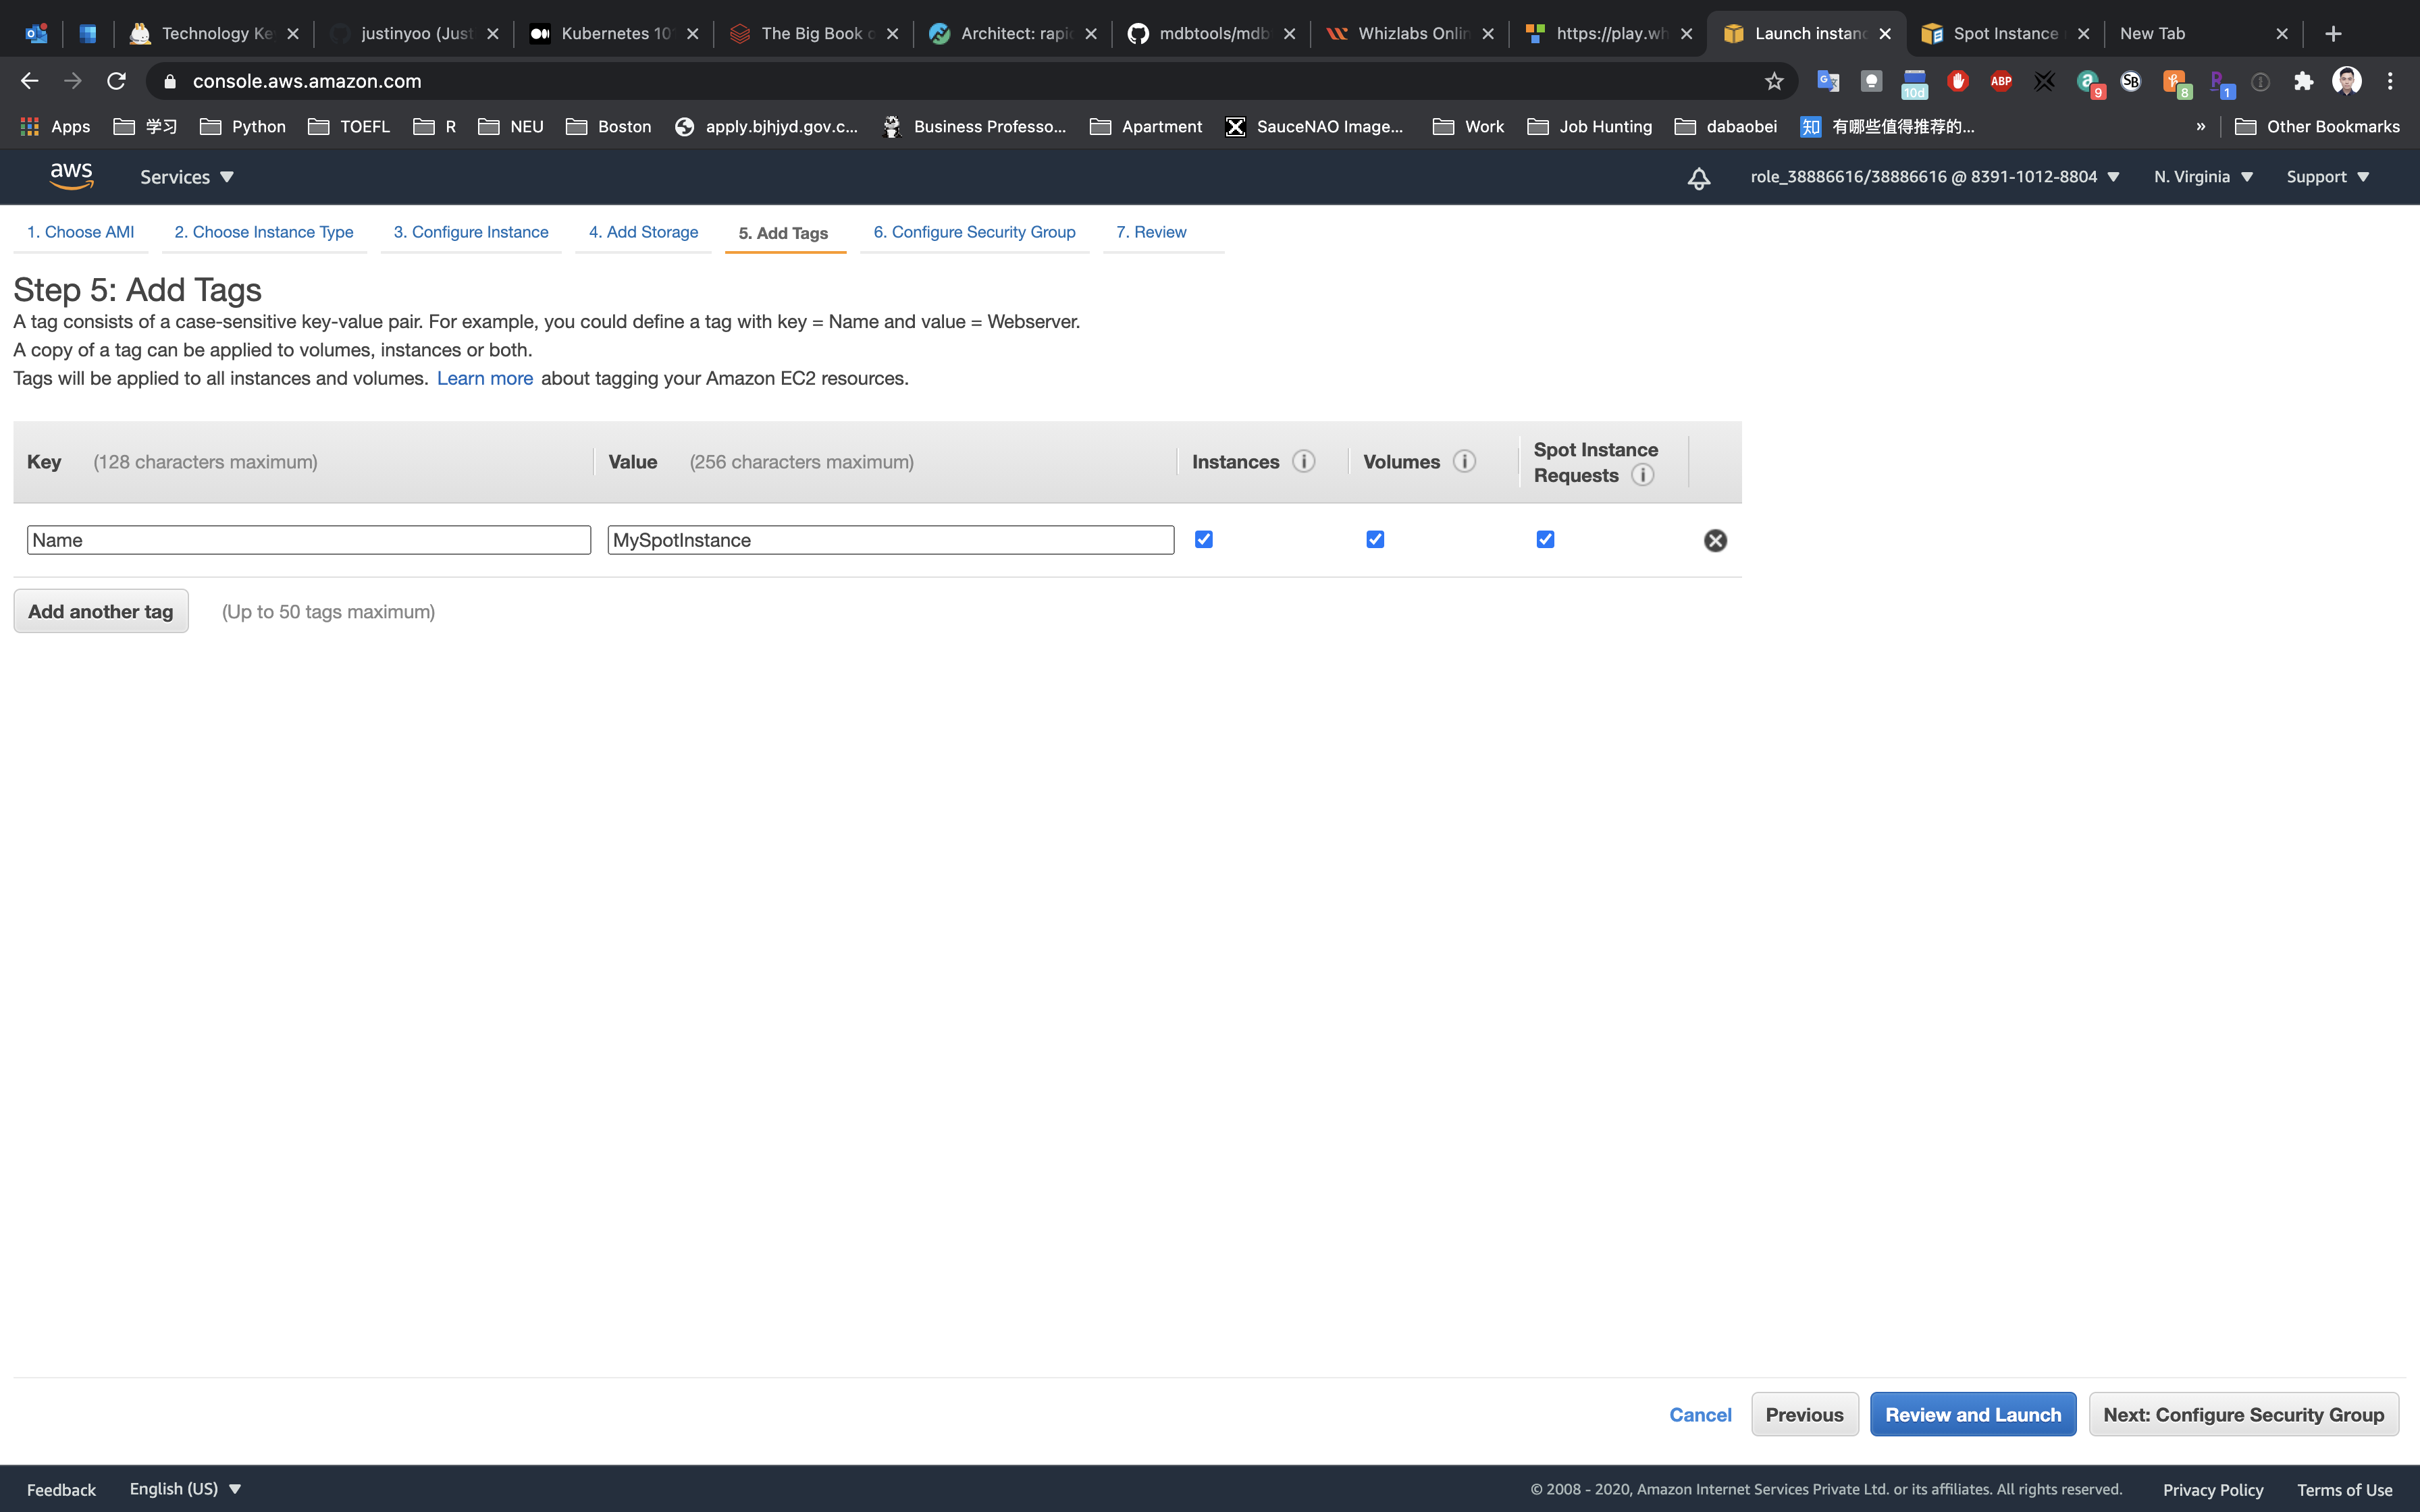Click the Instances column info icon
2420x1512 pixels.
tap(1303, 461)
